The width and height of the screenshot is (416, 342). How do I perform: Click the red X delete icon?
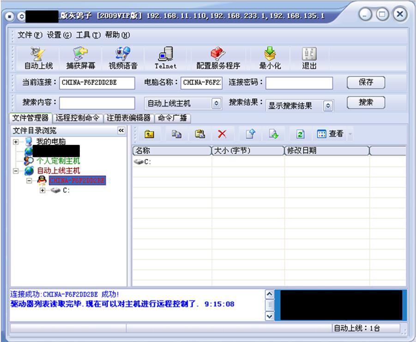[222, 133]
